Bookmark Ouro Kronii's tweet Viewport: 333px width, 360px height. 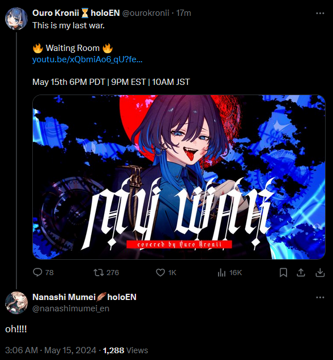click(x=283, y=272)
